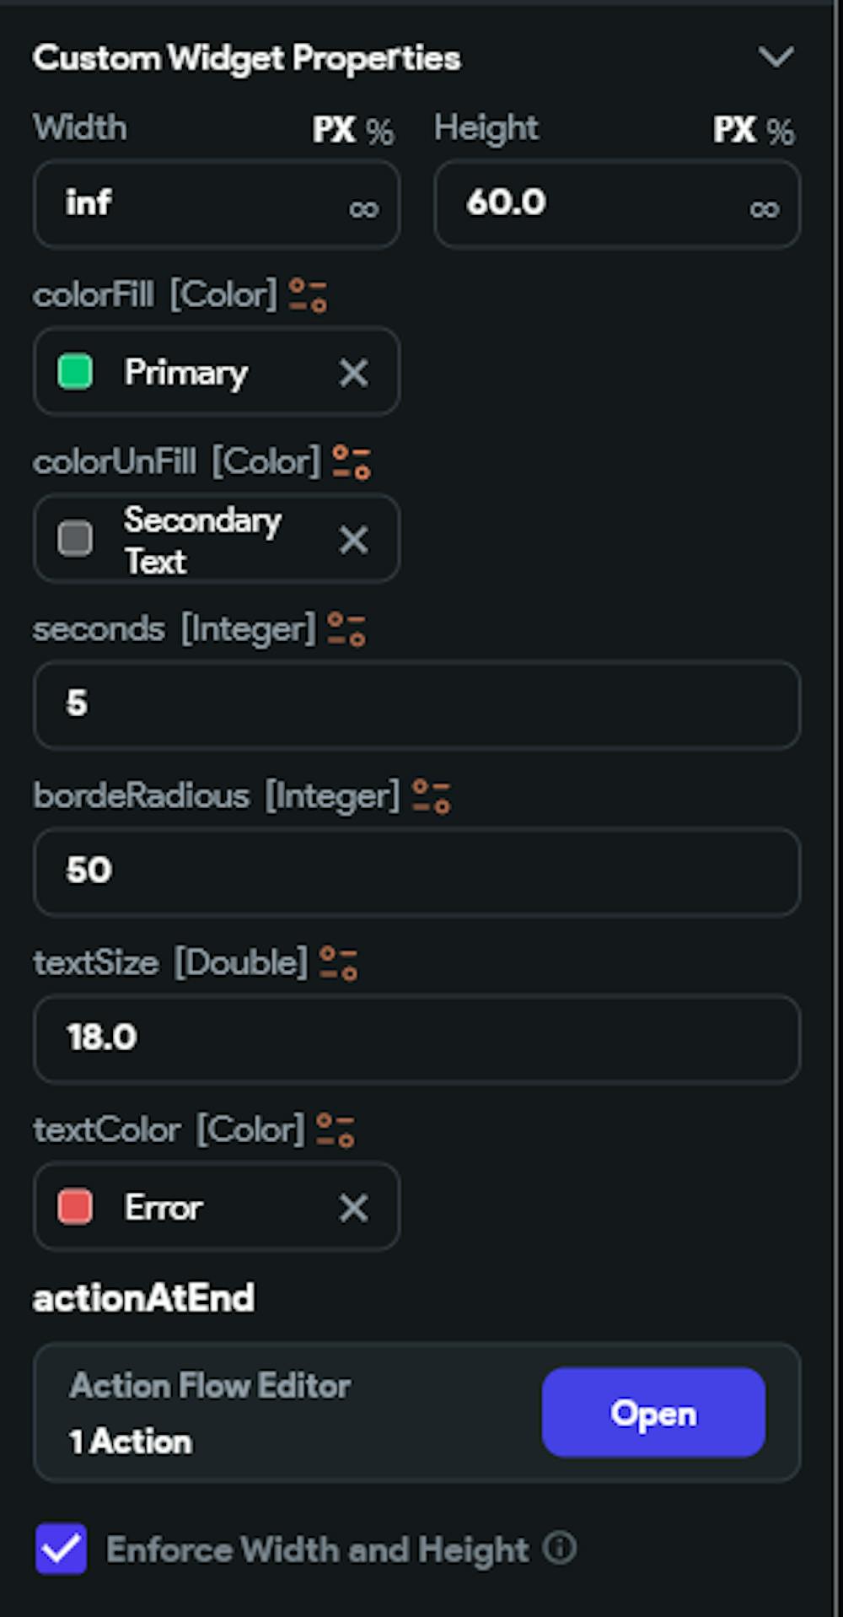
Task: Click the seconds input field
Action: [x=417, y=704]
